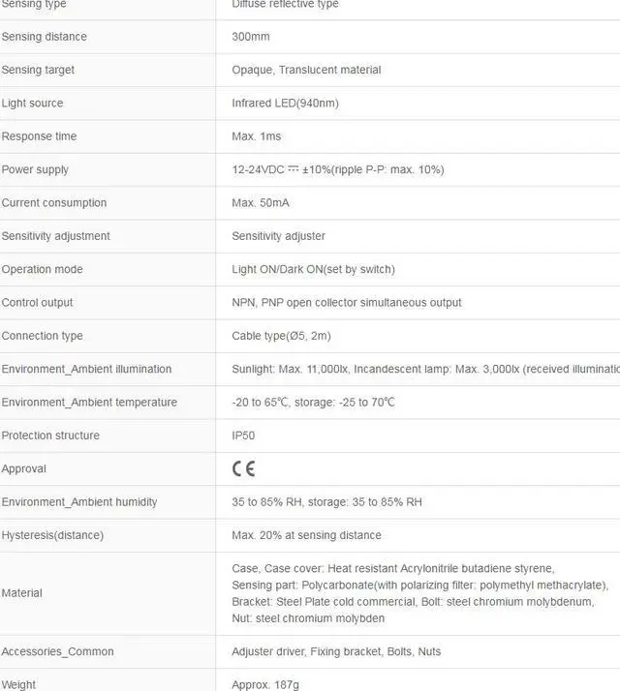
Task: Click the "Control output" row label
Action: [38, 303]
